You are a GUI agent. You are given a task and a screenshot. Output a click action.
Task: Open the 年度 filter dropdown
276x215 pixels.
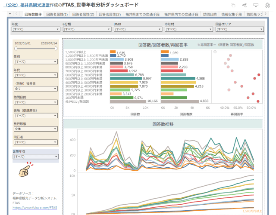pos(35,30)
